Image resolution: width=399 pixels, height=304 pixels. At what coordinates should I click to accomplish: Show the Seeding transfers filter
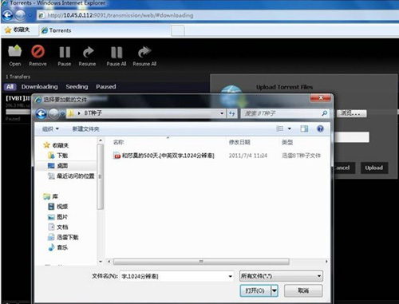[x=77, y=87]
